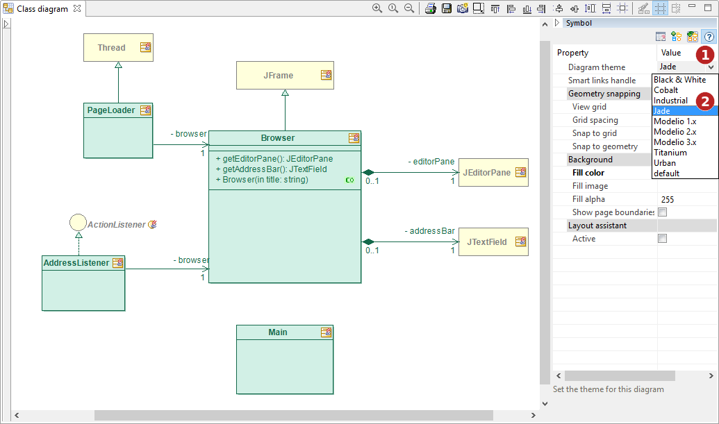Screen dimensions: 719x424
Task: Select the Class diagram tab
Action: tap(42, 9)
